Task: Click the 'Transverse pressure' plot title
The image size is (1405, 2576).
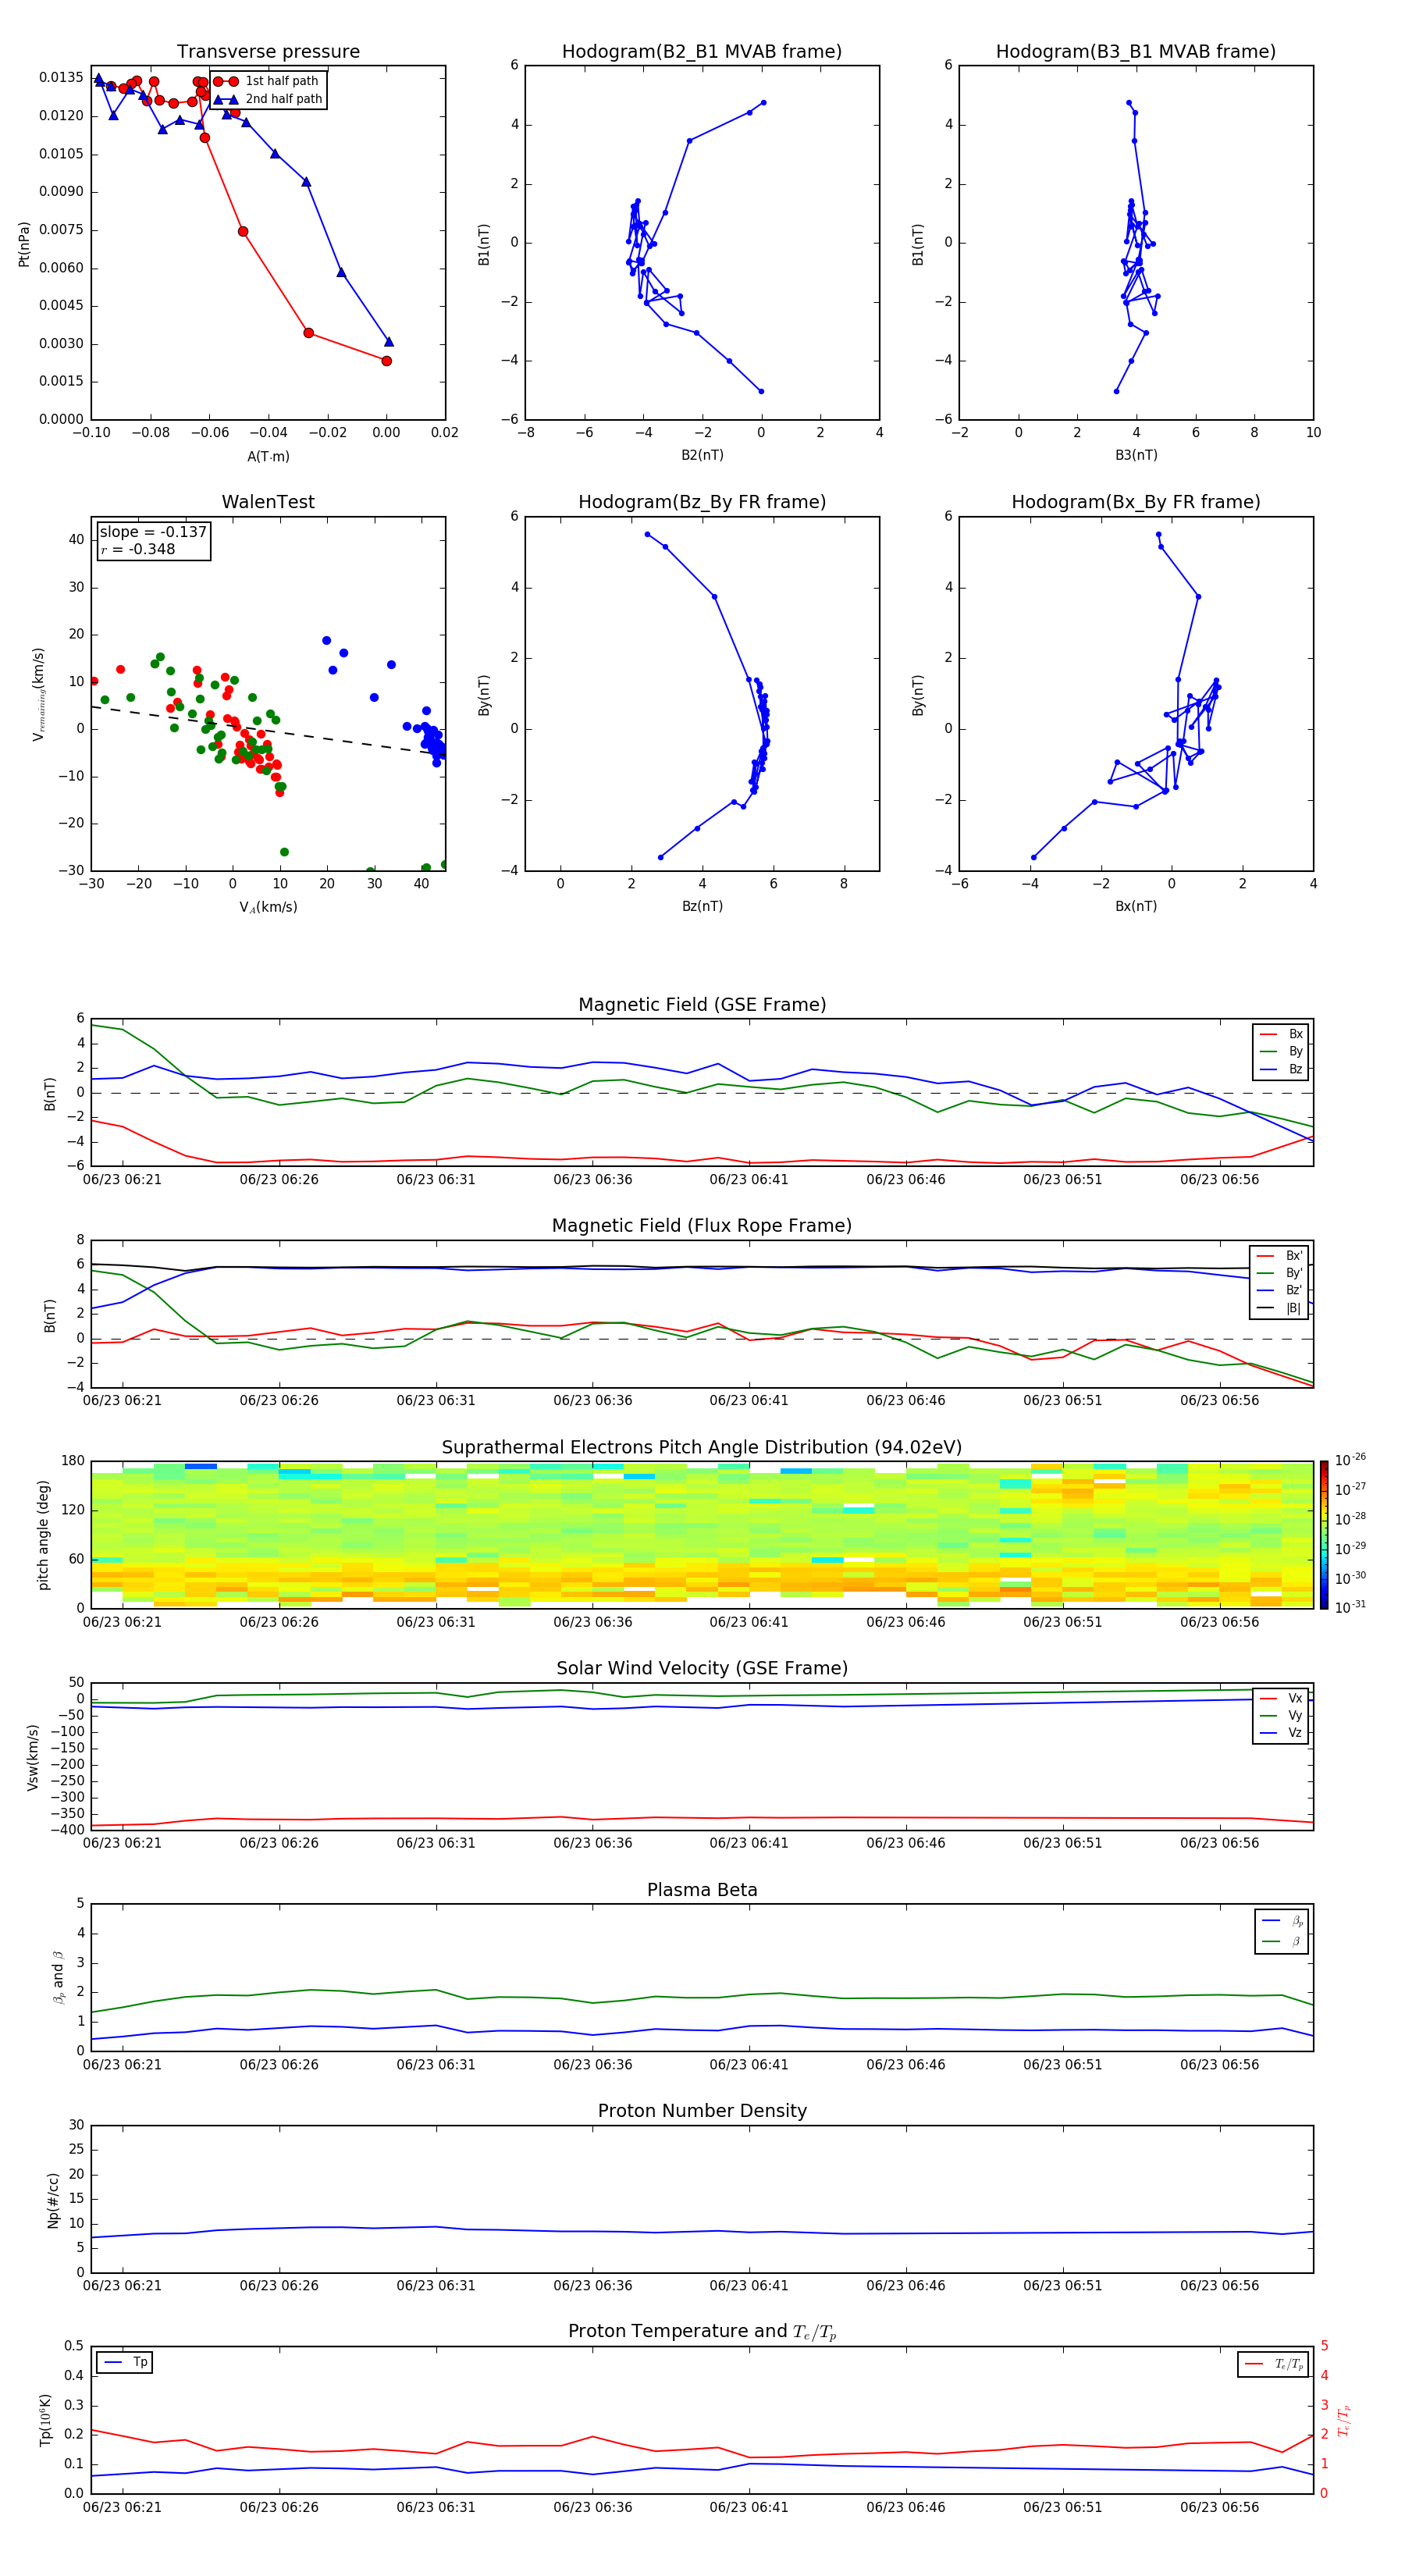Action: (x=268, y=51)
